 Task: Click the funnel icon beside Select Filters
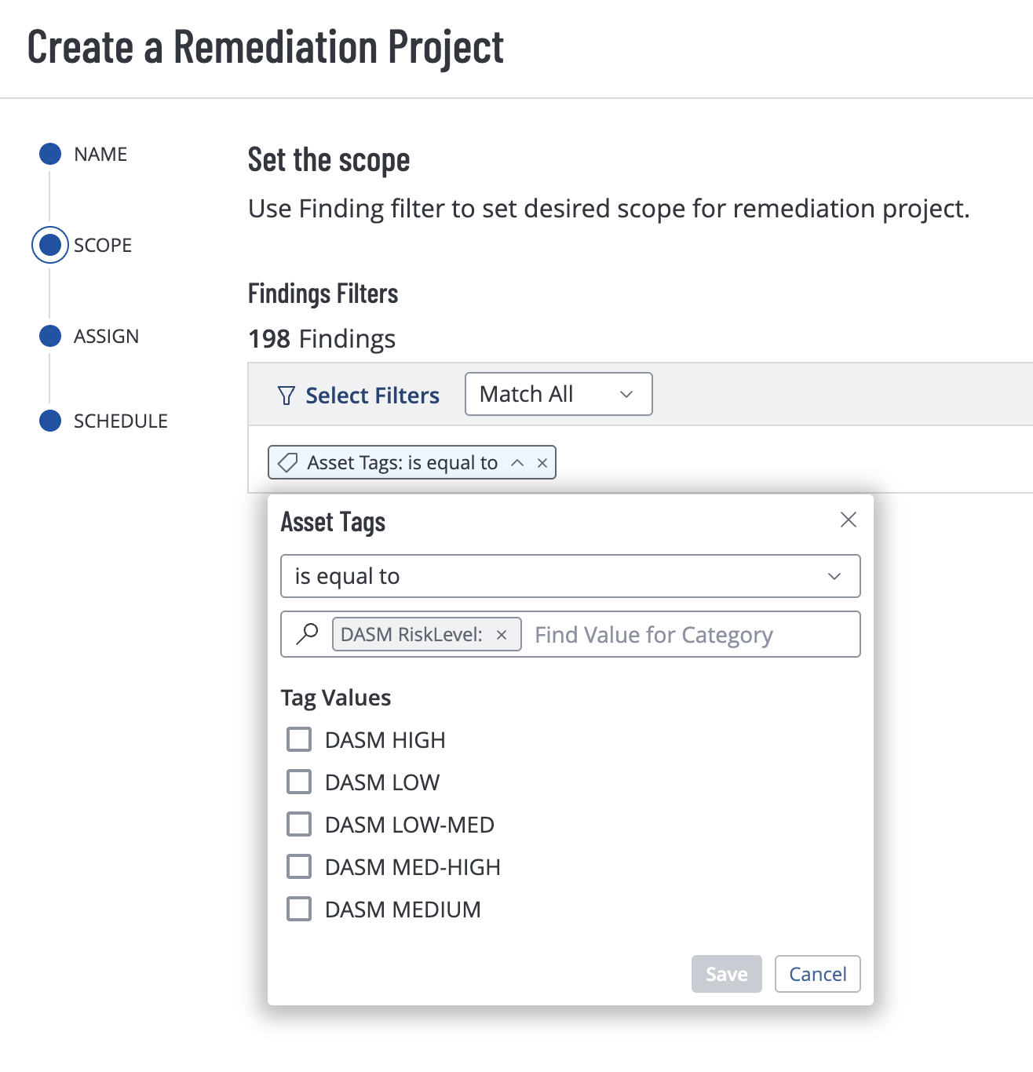click(287, 396)
